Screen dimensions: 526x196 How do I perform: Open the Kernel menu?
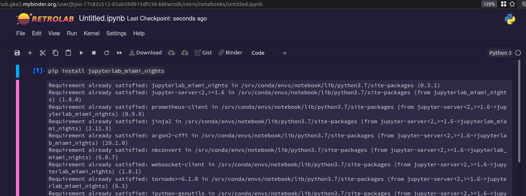[x=92, y=33]
